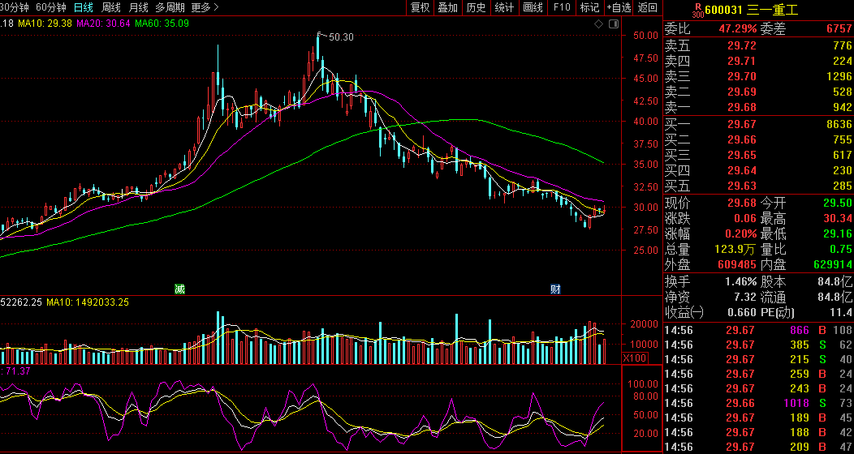Open the 多周期 multi-period view
This screenshot has height=454, width=854.
[170, 8]
